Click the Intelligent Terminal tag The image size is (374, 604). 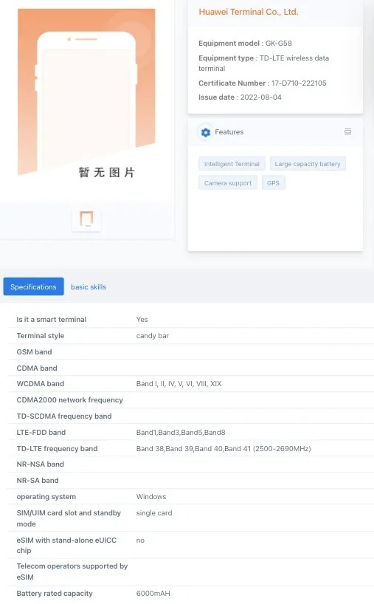pos(232,164)
